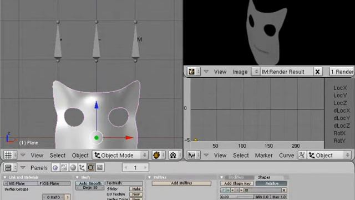Unlink the Render Result image with X button
This screenshot has height=200, width=355.
pyautogui.click(x=317, y=72)
